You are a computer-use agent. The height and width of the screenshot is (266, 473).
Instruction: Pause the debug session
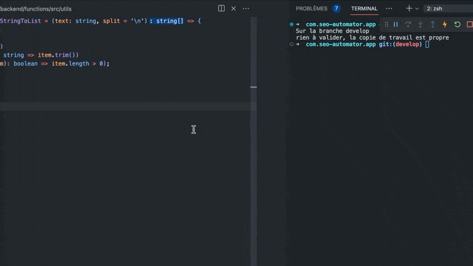(x=396, y=24)
